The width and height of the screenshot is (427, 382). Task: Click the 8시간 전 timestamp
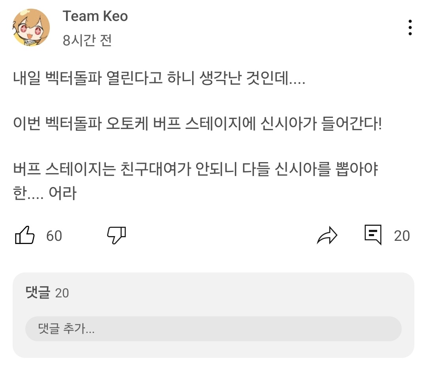click(87, 40)
